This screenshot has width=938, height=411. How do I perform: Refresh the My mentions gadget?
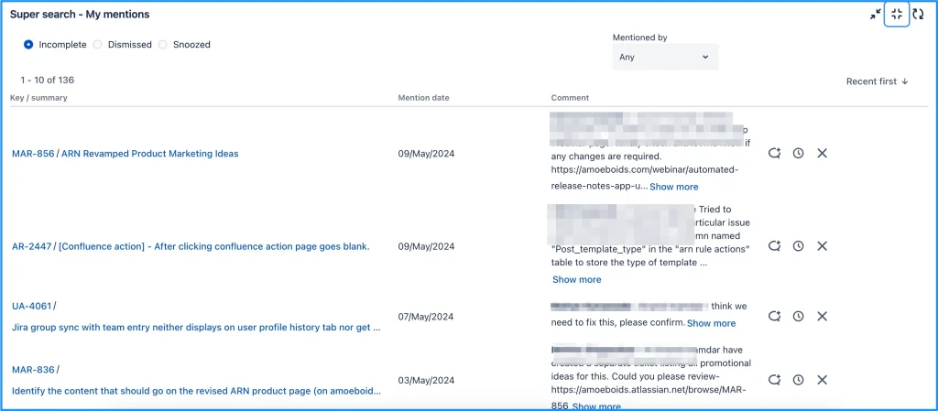[x=918, y=14]
